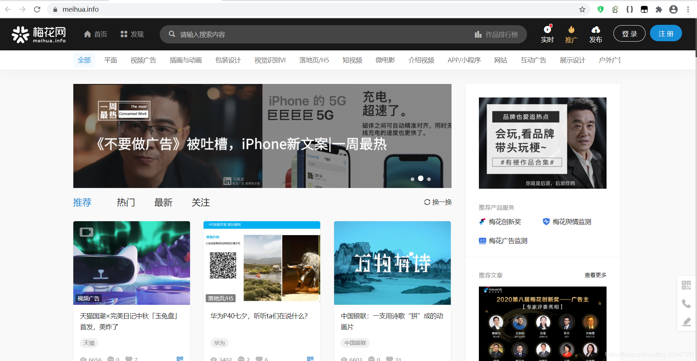The image size is (697, 361).
Task: Switch to the 推荐 feed tab
Action: click(x=82, y=203)
